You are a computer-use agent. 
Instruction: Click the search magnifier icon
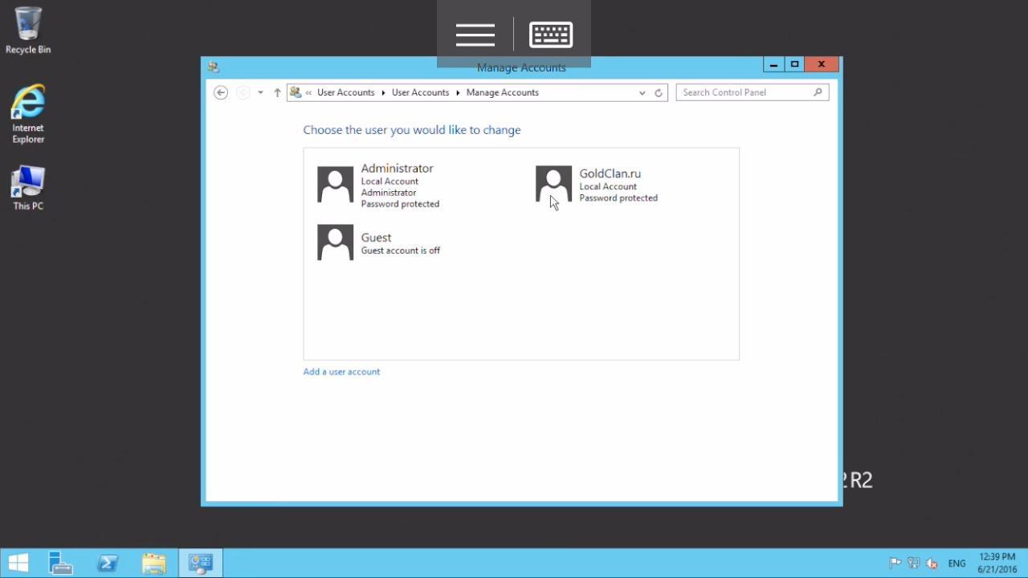click(818, 92)
